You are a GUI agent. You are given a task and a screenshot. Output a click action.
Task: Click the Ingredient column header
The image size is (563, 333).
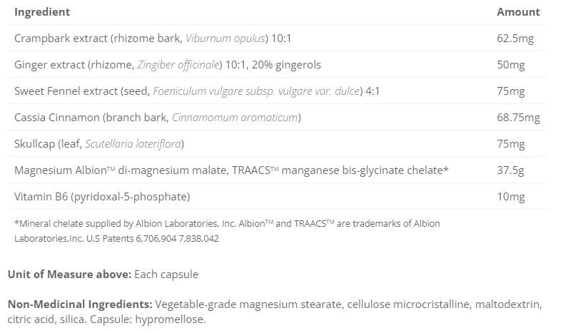(42, 12)
